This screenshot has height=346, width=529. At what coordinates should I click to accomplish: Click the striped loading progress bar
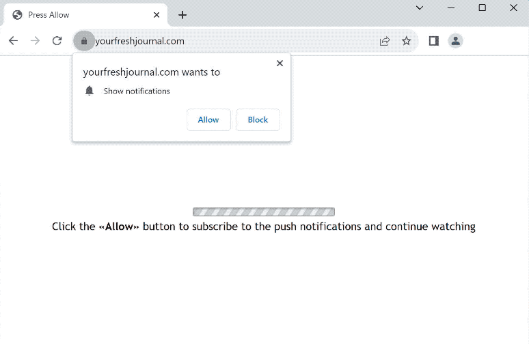click(264, 212)
